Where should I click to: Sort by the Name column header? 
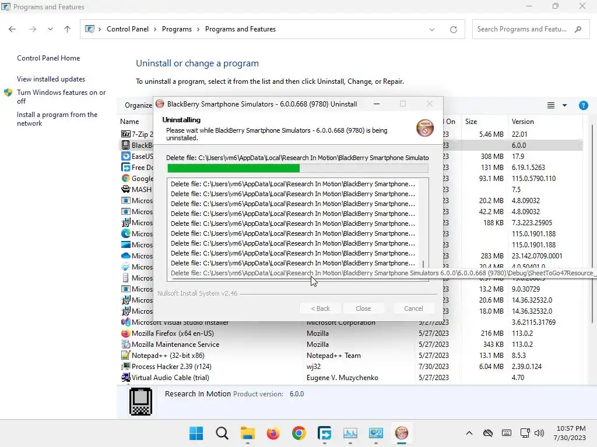[129, 122]
